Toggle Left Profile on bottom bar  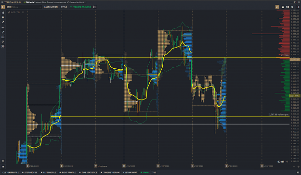tap(48, 173)
